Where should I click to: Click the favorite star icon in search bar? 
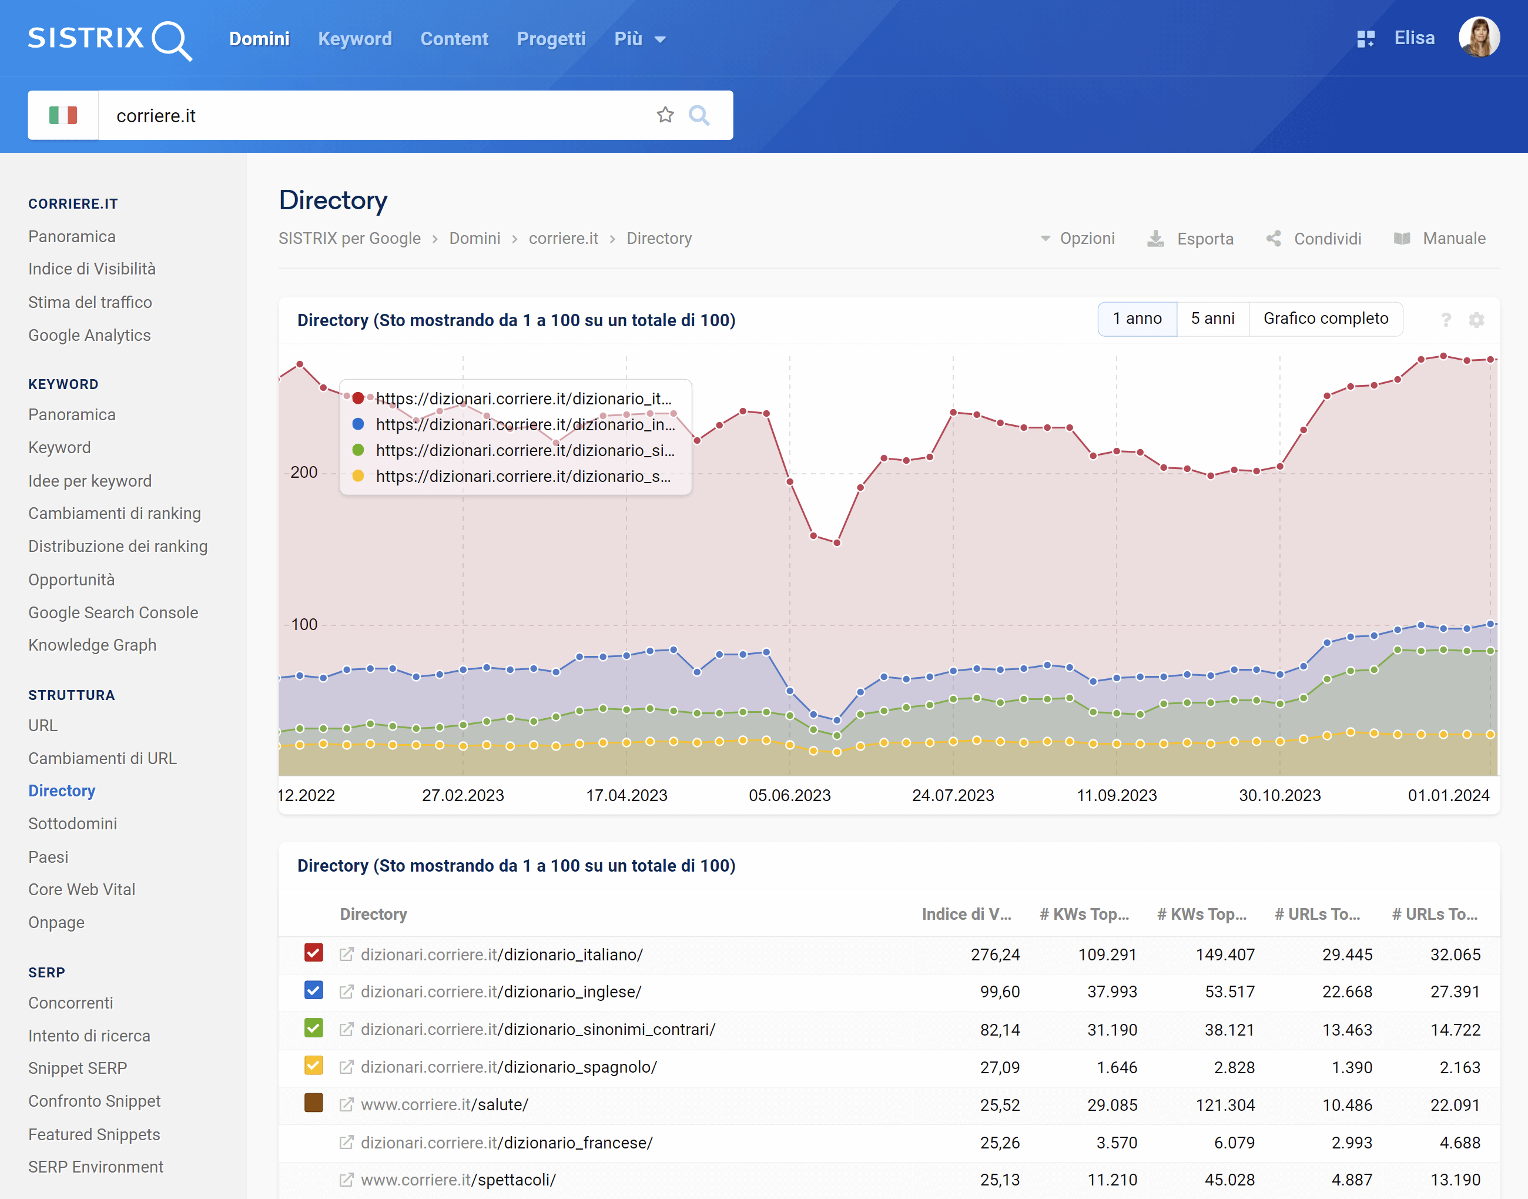coord(665,115)
